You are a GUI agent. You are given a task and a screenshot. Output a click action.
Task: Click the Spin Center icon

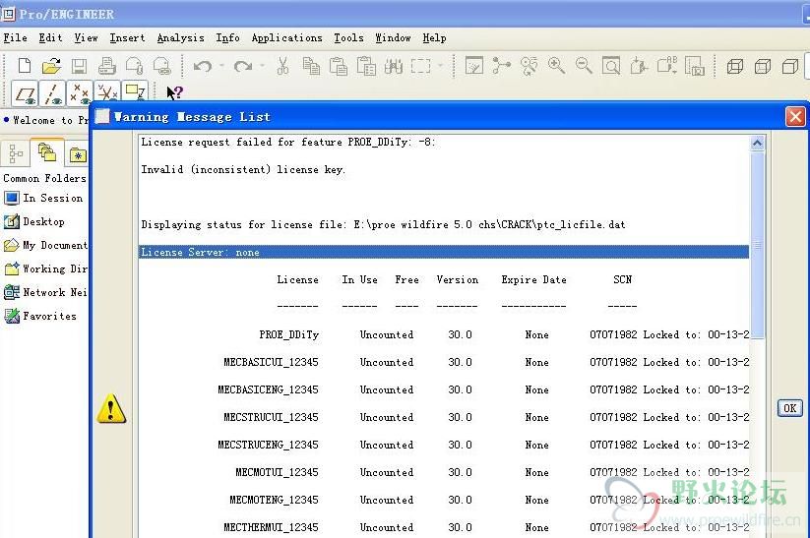coord(501,66)
